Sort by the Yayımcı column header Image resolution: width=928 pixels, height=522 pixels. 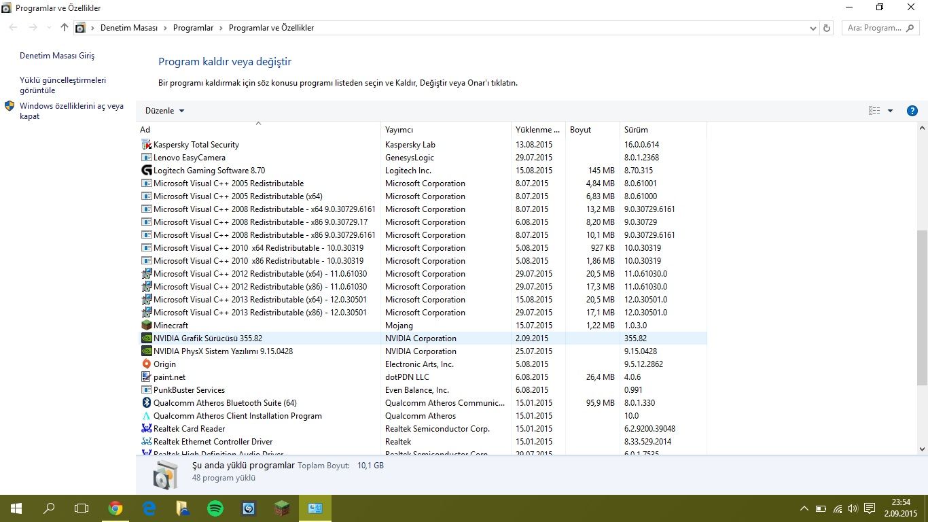point(446,129)
